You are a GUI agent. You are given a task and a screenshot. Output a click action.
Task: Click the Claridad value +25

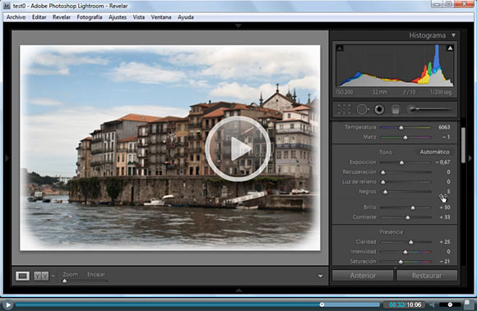[444, 242]
